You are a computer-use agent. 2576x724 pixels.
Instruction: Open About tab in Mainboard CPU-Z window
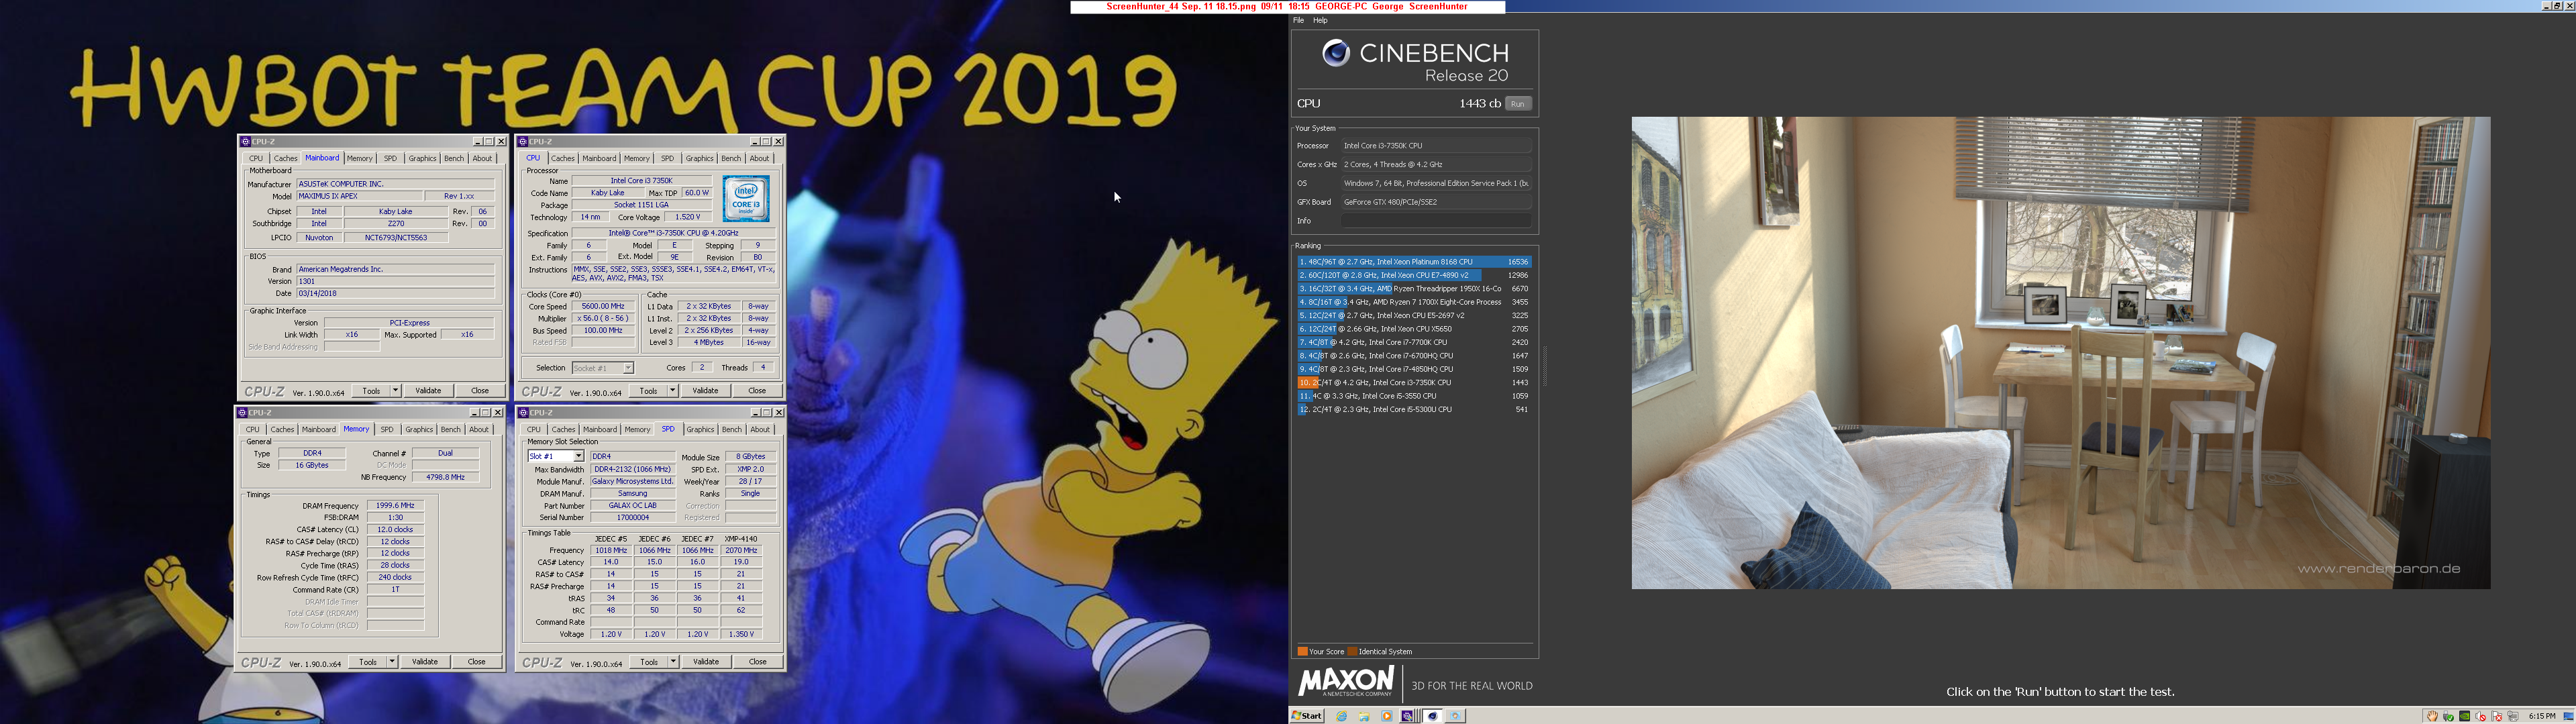click(x=482, y=158)
